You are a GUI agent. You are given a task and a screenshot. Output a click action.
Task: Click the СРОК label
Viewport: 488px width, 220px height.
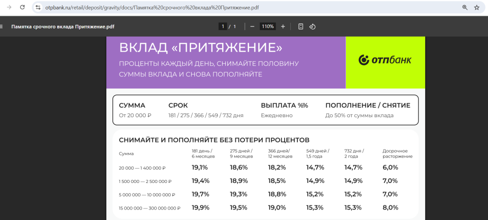click(x=178, y=106)
